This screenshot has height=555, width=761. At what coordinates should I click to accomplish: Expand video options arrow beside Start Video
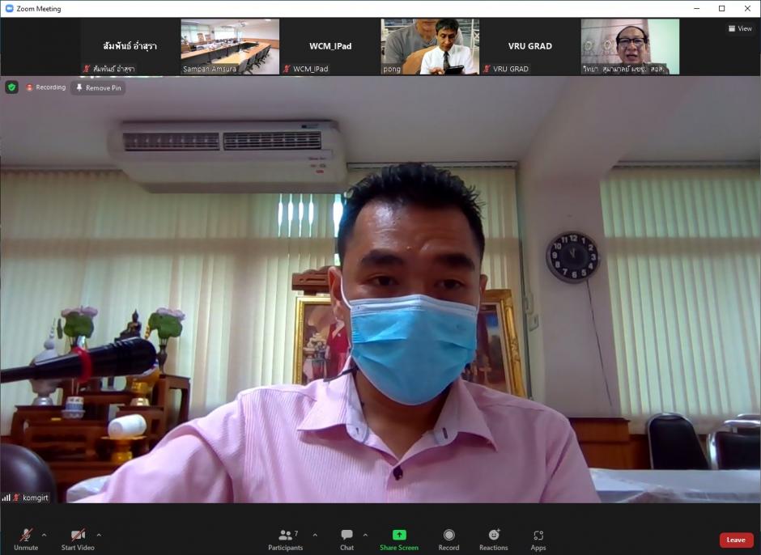[99, 535]
